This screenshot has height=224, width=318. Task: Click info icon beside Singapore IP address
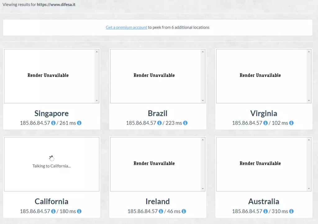(x=53, y=123)
